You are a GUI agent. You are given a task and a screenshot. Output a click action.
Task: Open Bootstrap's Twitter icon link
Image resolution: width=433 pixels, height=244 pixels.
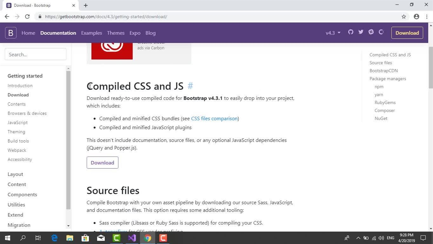point(361,32)
